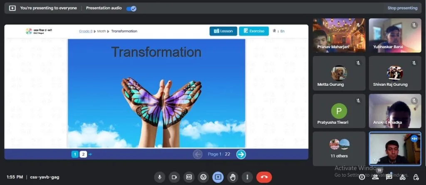The image size is (426, 185).
Task: Click the 1:55 PM clock
Action: [x=15, y=177]
